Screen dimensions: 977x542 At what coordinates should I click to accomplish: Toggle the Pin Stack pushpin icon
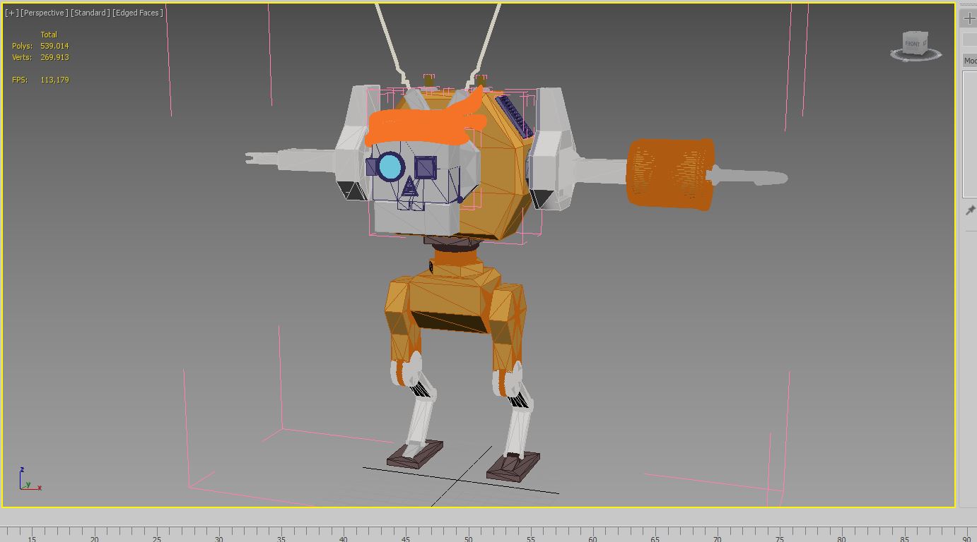tap(970, 211)
